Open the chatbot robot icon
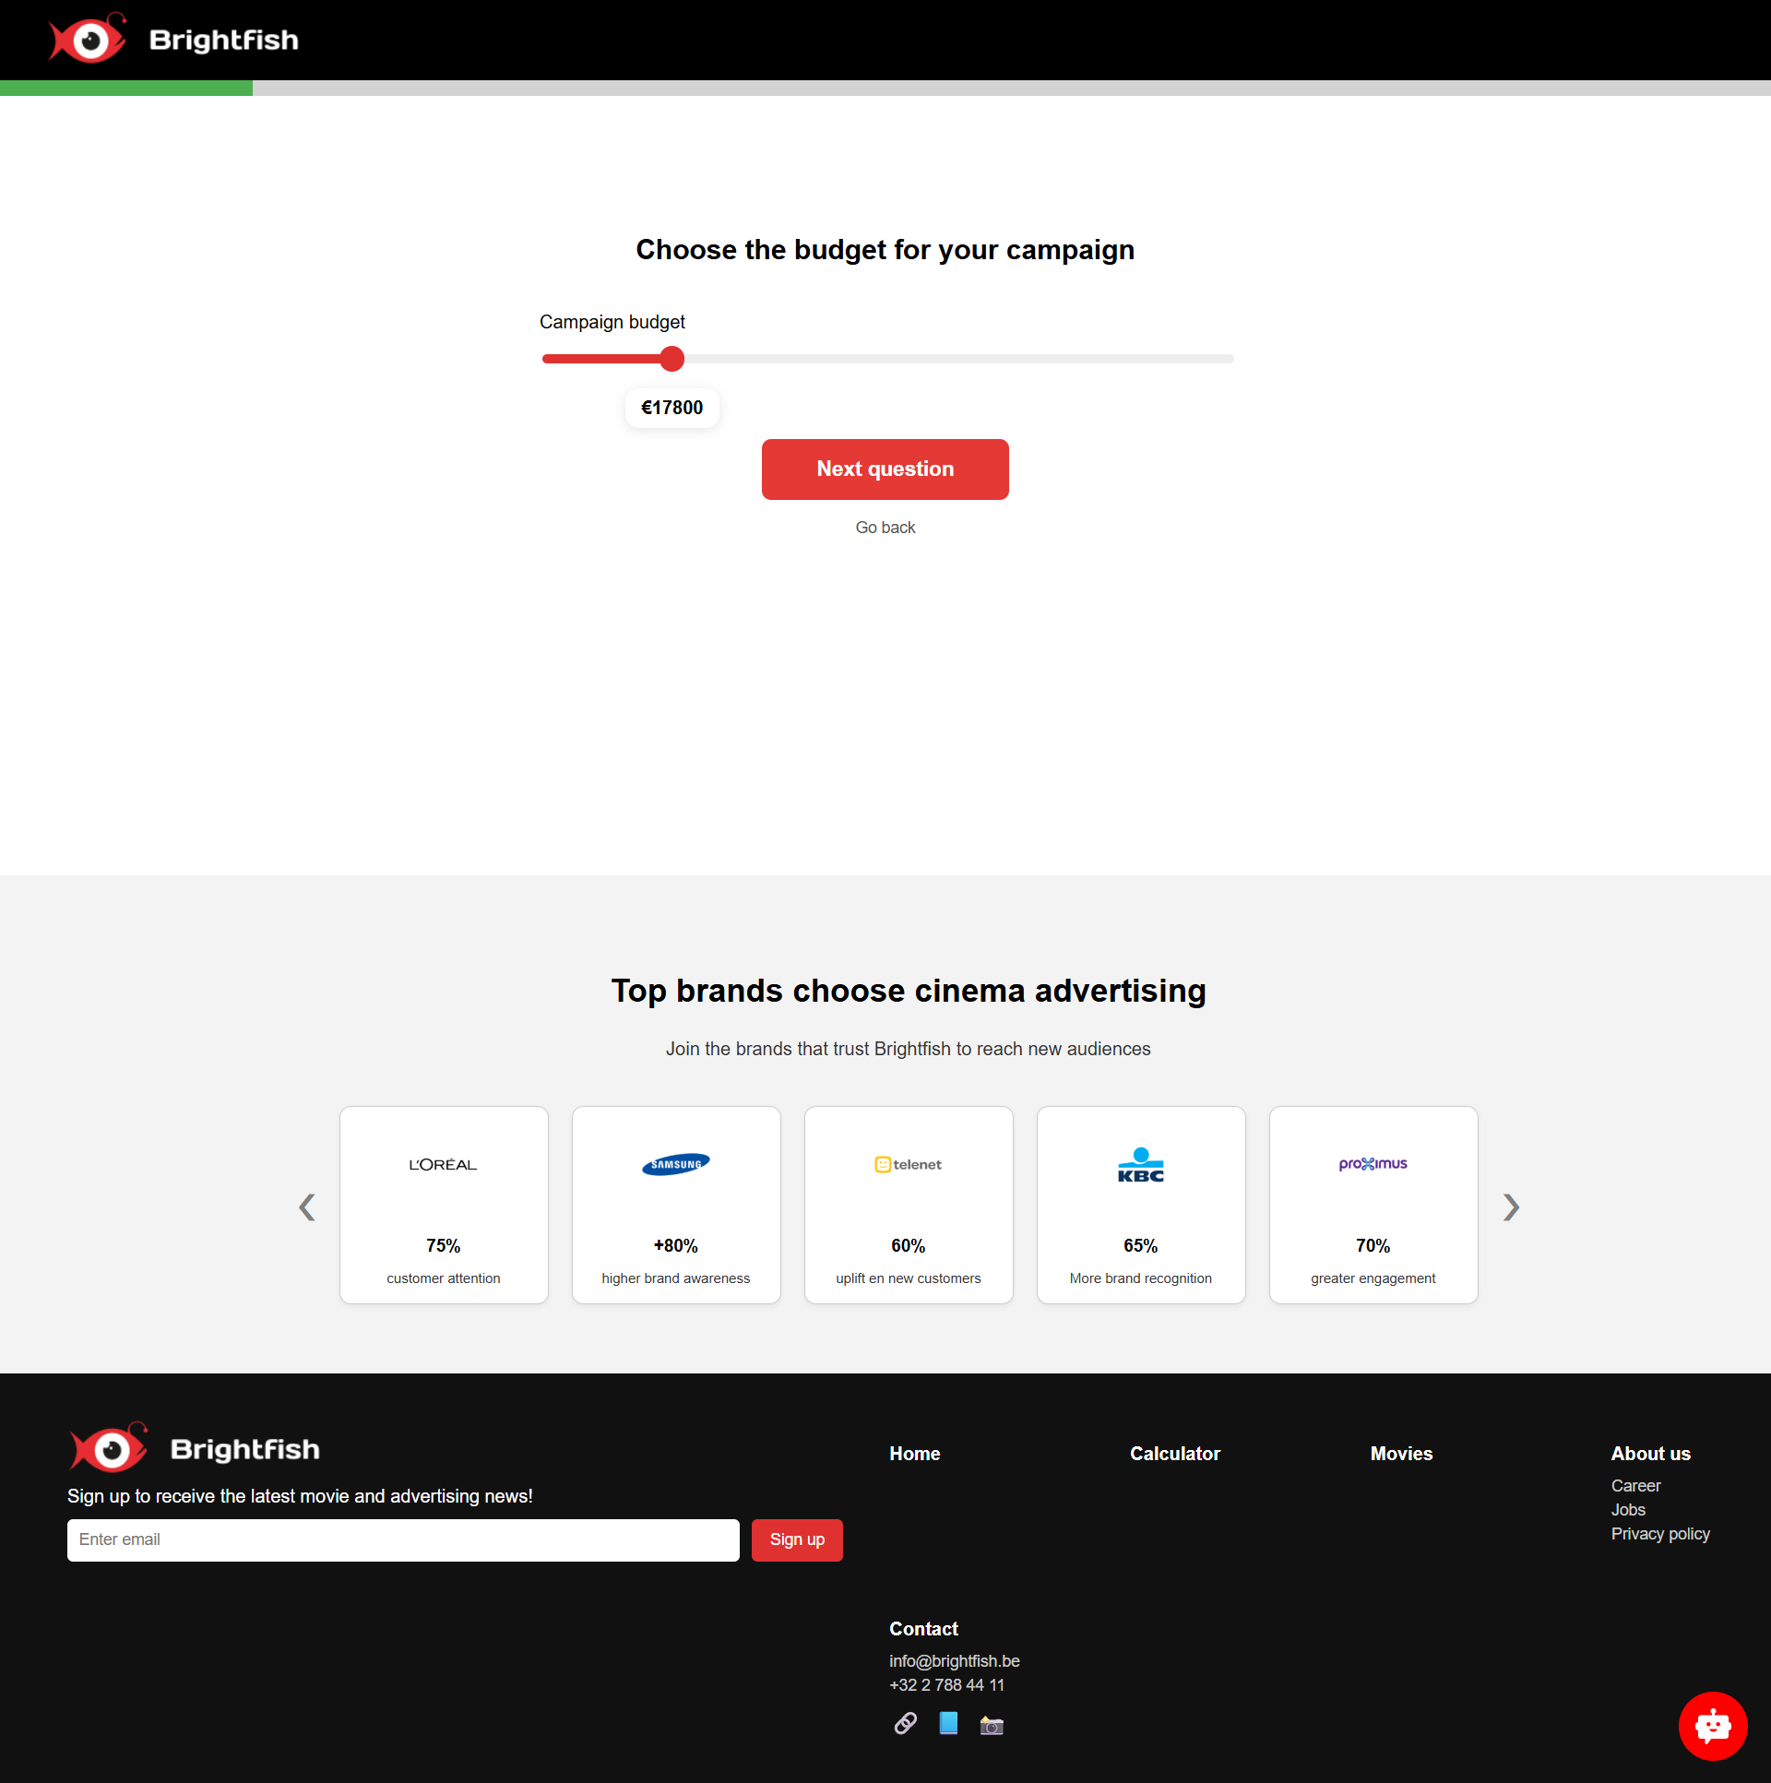Image resolution: width=1771 pixels, height=1783 pixels. click(x=1712, y=1725)
